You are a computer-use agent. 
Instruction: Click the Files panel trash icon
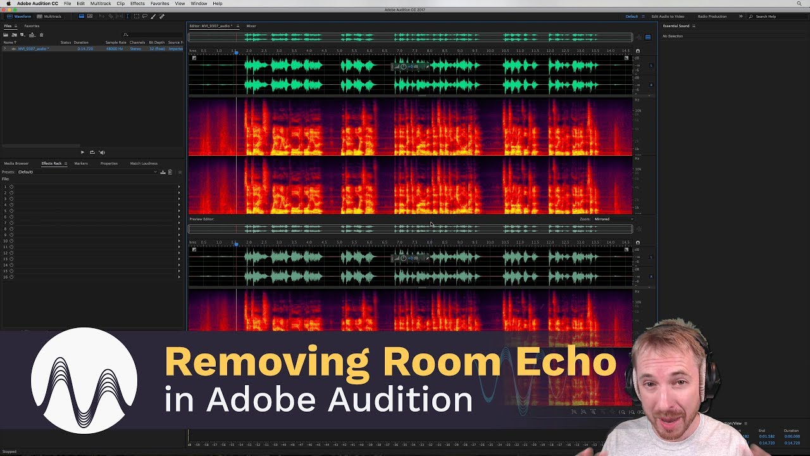(x=42, y=35)
